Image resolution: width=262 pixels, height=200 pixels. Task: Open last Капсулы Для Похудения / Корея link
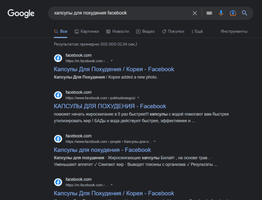pyautogui.click(x=114, y=193)
